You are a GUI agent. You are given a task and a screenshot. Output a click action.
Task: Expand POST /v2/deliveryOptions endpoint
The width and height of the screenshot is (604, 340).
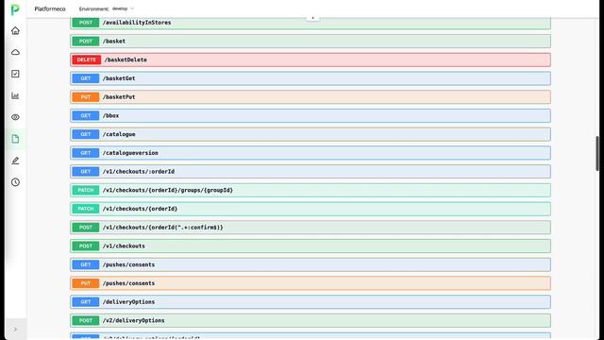310,320
